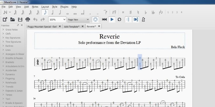Select voice 4
The height and width of the screenshot is (107, 215).
[181, 12]
